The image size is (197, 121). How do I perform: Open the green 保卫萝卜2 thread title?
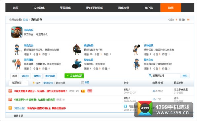34,100
